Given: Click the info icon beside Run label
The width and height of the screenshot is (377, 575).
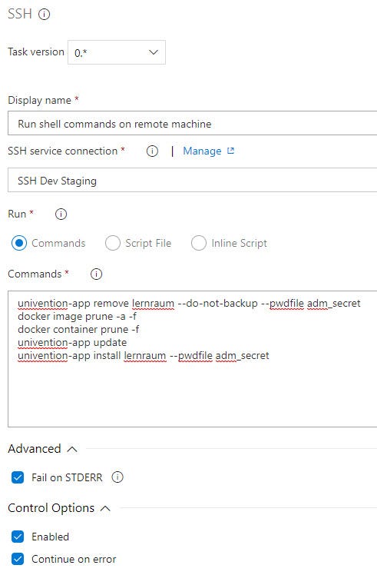Looking at the screenshot, I should click(x=61, y=214).
